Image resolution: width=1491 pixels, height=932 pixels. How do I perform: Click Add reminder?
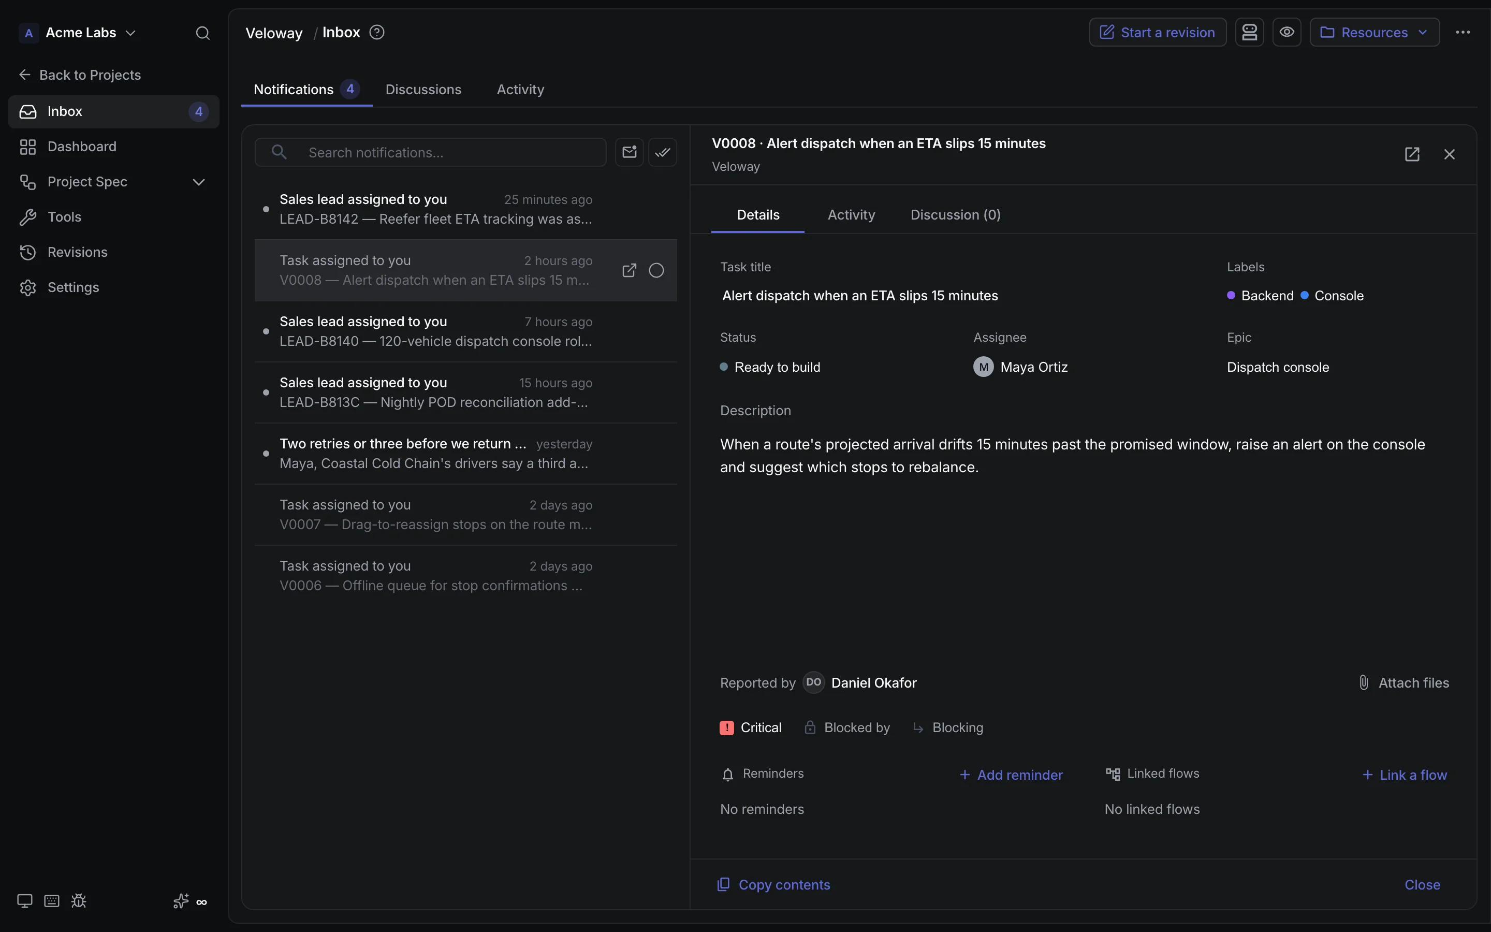1011,775
